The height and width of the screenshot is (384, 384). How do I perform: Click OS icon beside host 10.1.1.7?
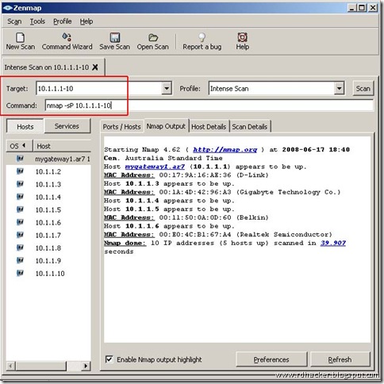pos(20,235)
